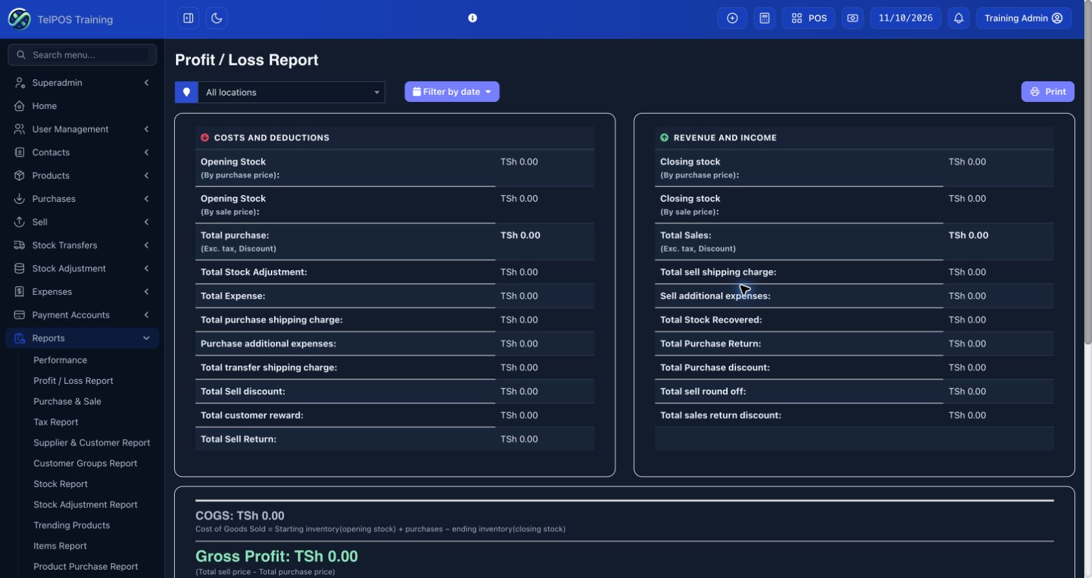Open the Tax Report
The height and width of the screenshot is (578, 1092).
(x=56, y=422)
